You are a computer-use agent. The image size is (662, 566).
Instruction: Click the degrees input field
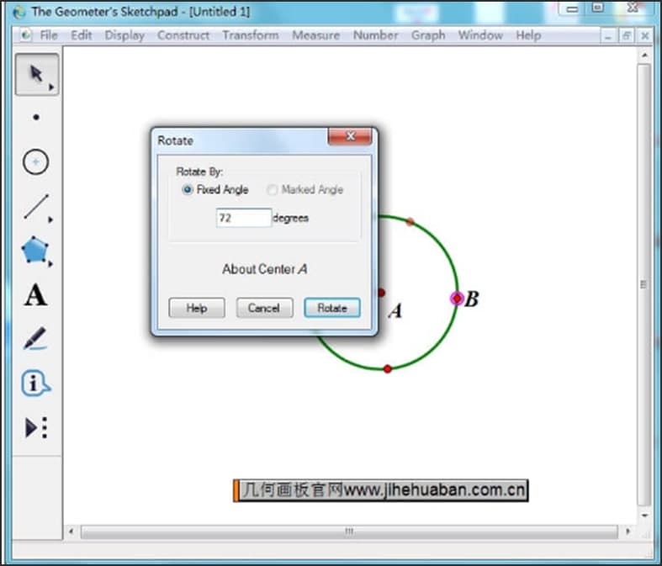pos(243,218)
